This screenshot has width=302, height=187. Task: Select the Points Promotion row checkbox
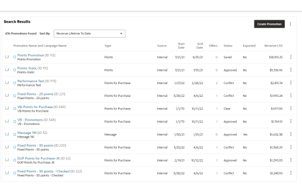7,57
